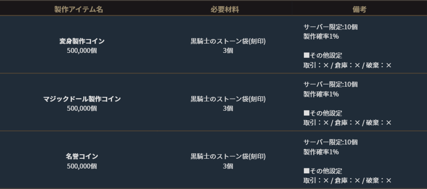
Task: Click the 備考 column header
Action: (359, 9)
